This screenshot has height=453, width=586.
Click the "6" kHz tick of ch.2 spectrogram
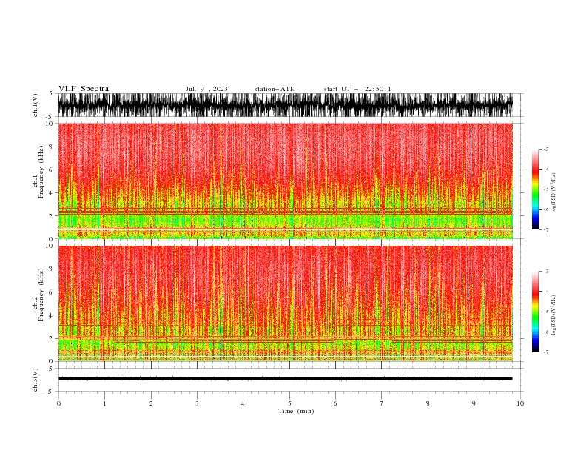click(52, 292)
